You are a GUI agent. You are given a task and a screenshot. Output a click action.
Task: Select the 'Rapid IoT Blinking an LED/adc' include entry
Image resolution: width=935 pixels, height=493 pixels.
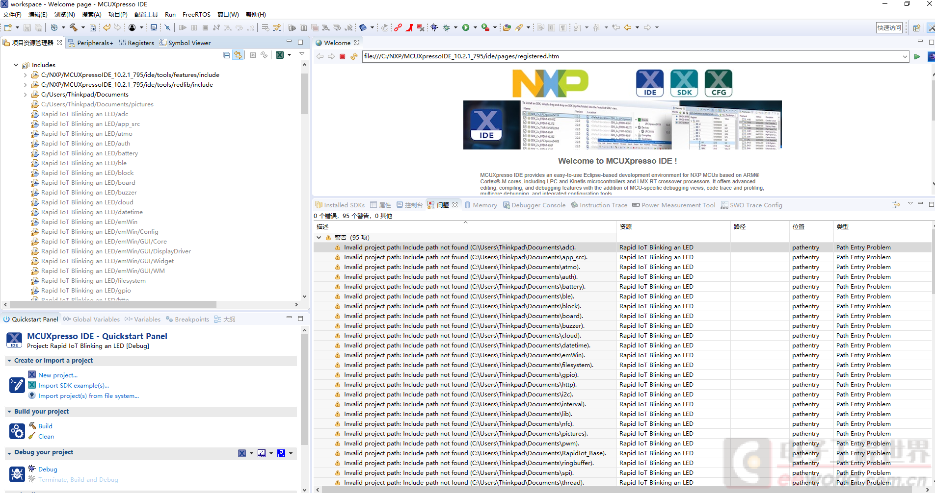coord(84,114)
